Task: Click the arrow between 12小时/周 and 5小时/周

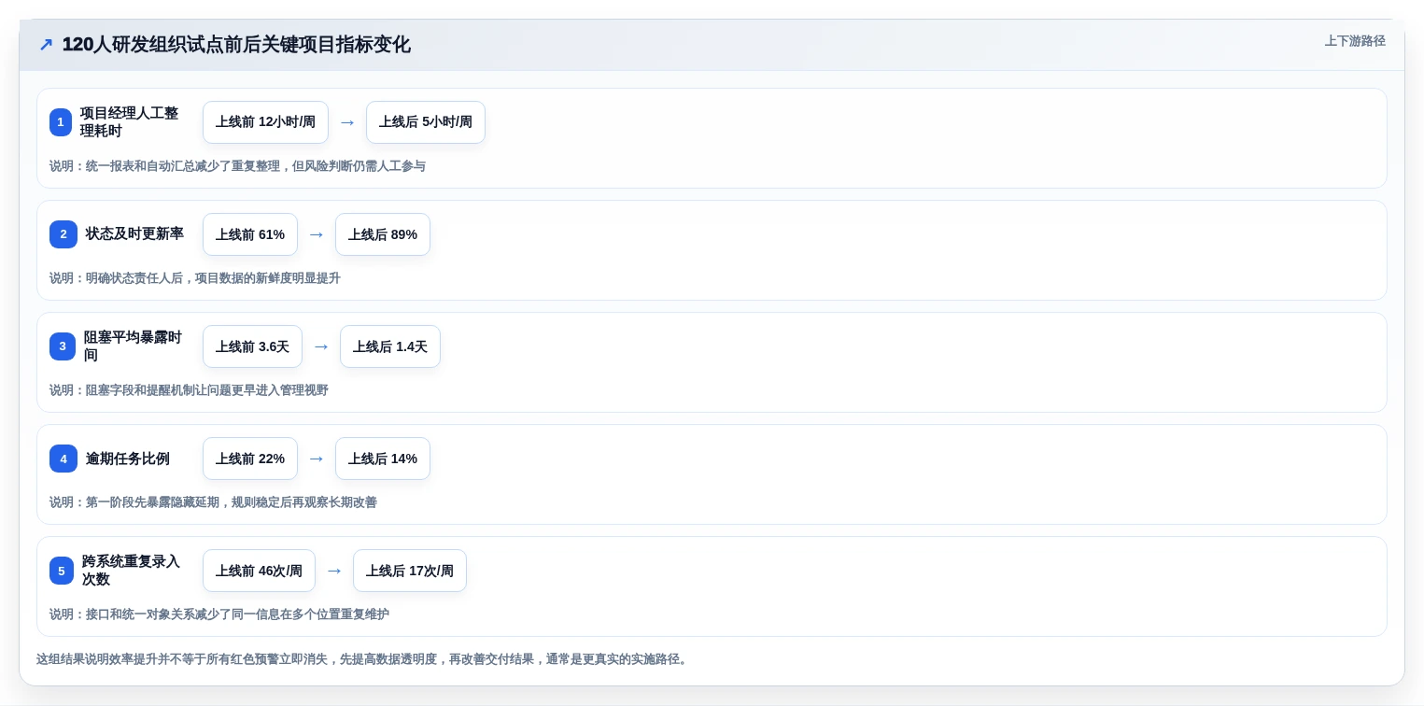Action: tap(347, 122)
